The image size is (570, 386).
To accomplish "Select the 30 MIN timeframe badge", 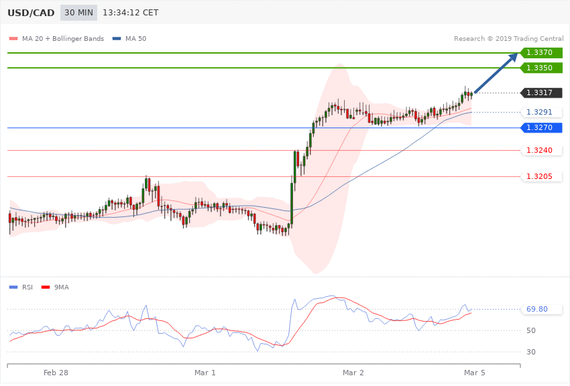I will pos(78,13).
